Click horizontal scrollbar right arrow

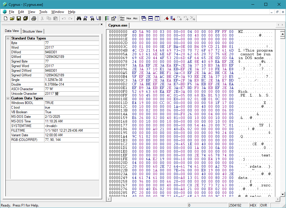click(278, 199)
